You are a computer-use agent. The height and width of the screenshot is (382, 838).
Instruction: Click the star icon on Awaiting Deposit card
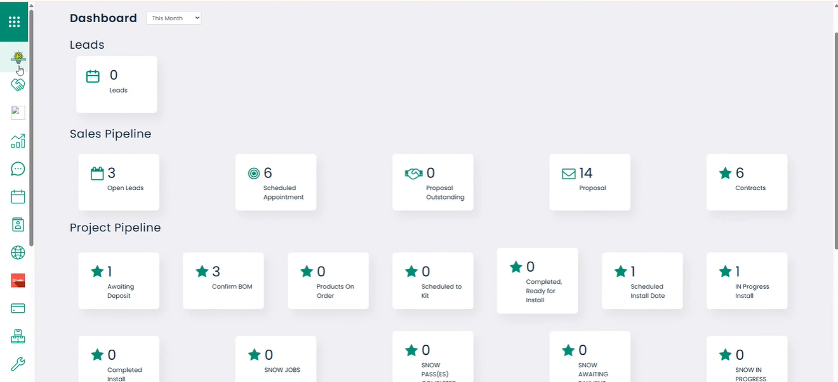coord(97,271)
